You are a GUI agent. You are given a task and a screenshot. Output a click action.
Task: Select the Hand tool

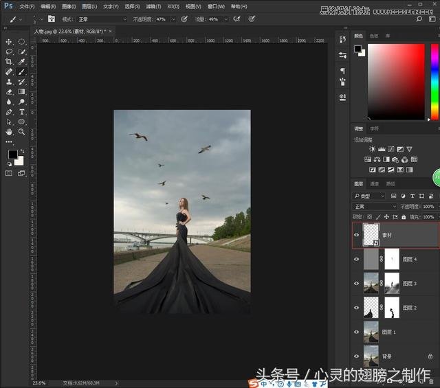click(9, 131)
